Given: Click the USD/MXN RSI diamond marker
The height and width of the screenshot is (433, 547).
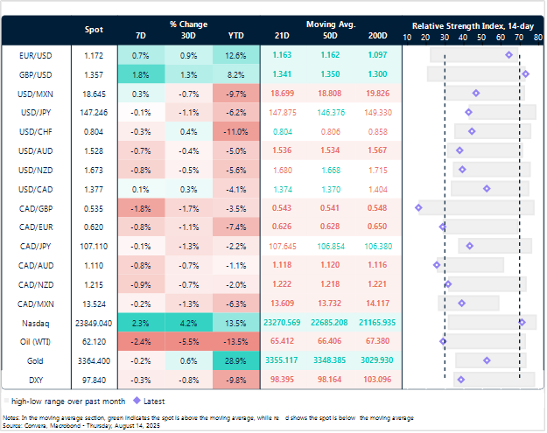Looking at the screenshot, I should (x=475, y=93).
